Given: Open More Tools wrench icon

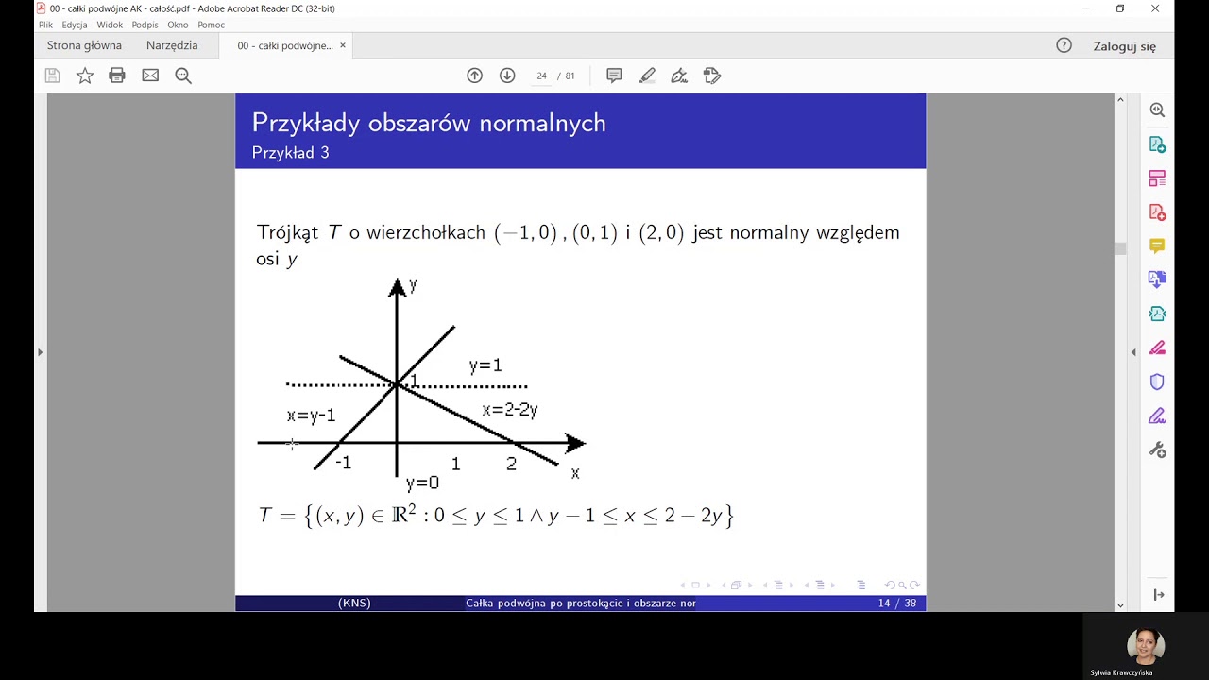Looking at the screenshot, I should pos(1157,450).
